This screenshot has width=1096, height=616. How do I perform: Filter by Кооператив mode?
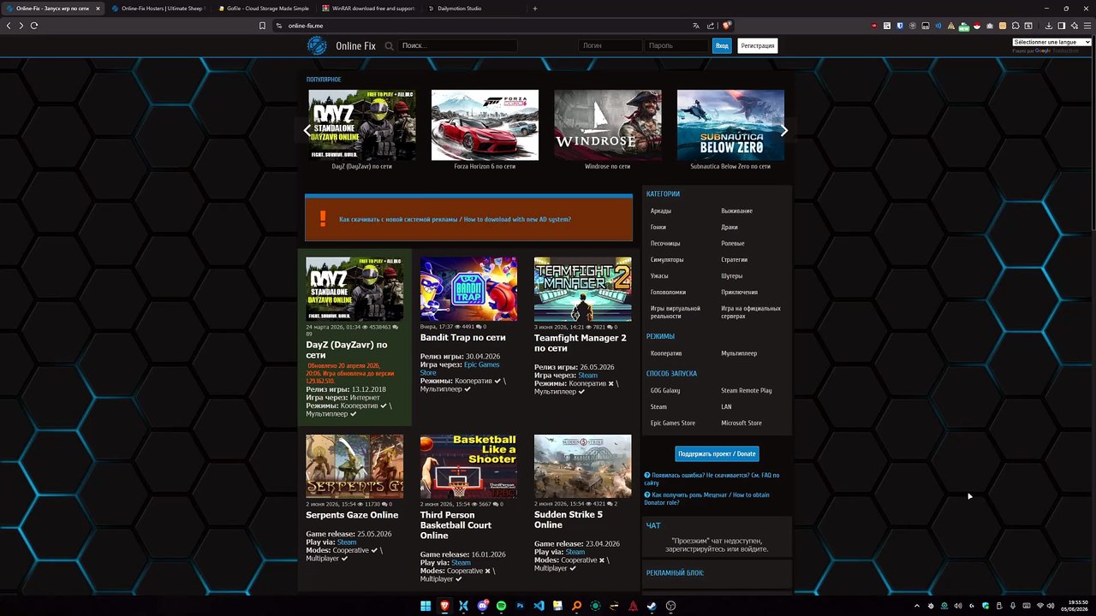[x=666, y=353]
